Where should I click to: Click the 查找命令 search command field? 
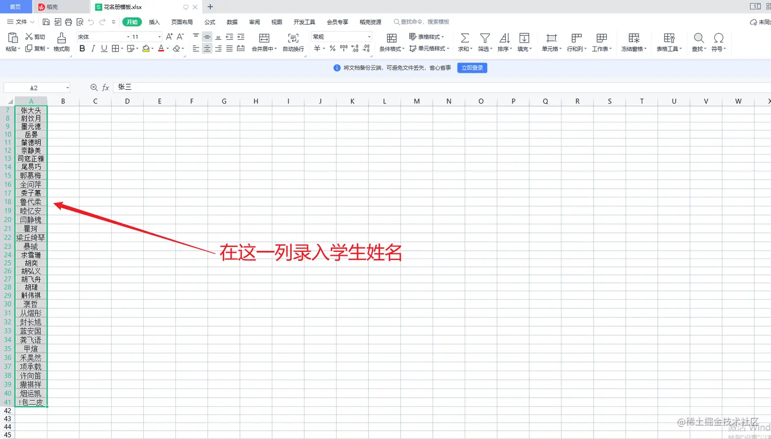[422, 22]
